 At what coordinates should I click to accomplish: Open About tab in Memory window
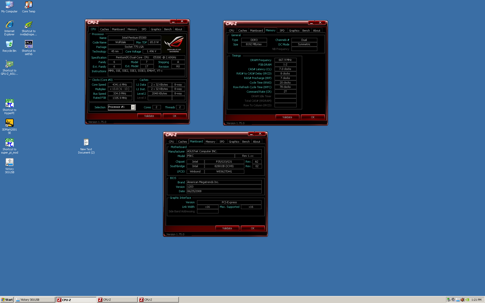[317, 31]
